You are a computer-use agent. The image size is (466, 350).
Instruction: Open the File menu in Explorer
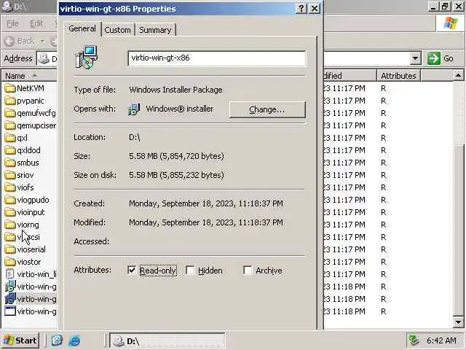click(x=12, y=23)
